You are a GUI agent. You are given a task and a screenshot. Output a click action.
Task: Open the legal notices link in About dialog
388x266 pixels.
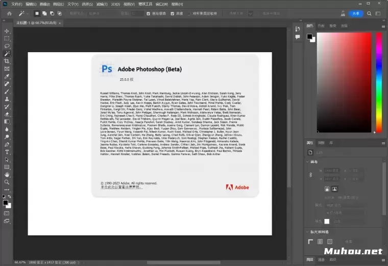tap(122, 187)
